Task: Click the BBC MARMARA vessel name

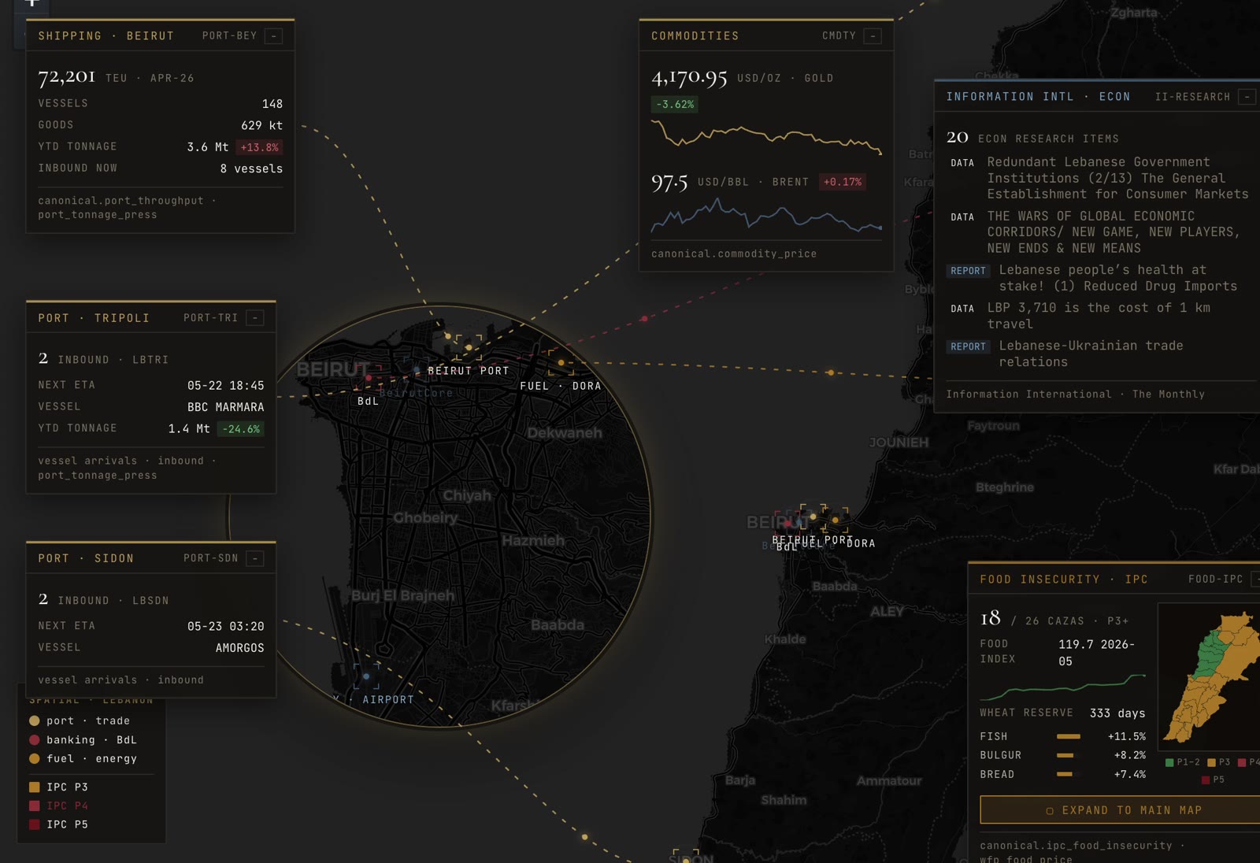Action: [x=225, y=407]
